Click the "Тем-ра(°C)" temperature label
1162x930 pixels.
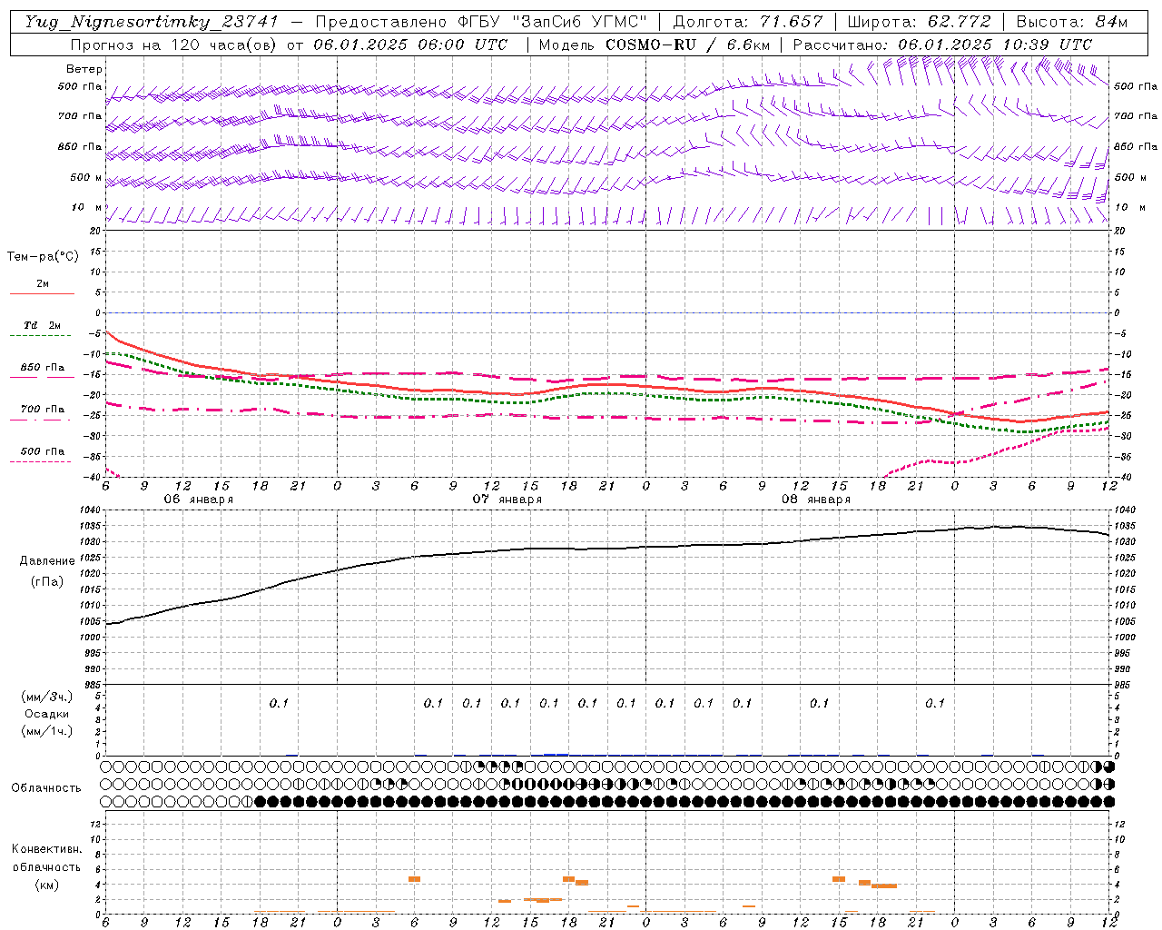(x=43, y=257)
